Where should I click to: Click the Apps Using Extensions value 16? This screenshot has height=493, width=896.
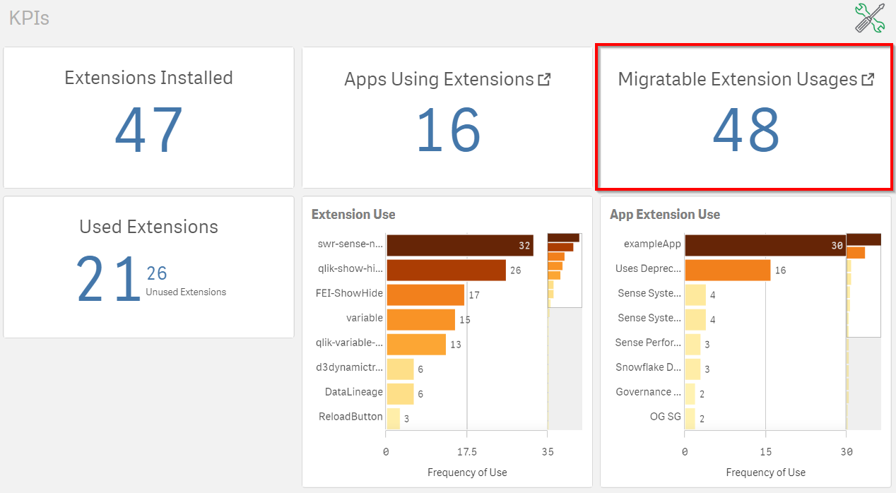(x=448, y=130)
